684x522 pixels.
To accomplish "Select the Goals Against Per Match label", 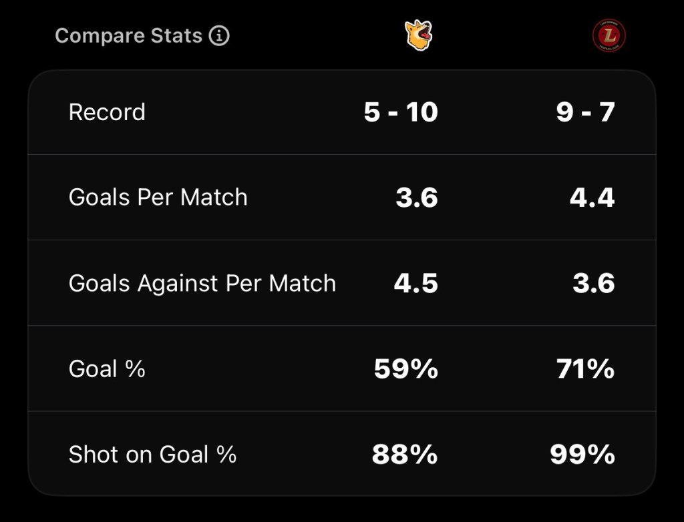I will point(202,283).
